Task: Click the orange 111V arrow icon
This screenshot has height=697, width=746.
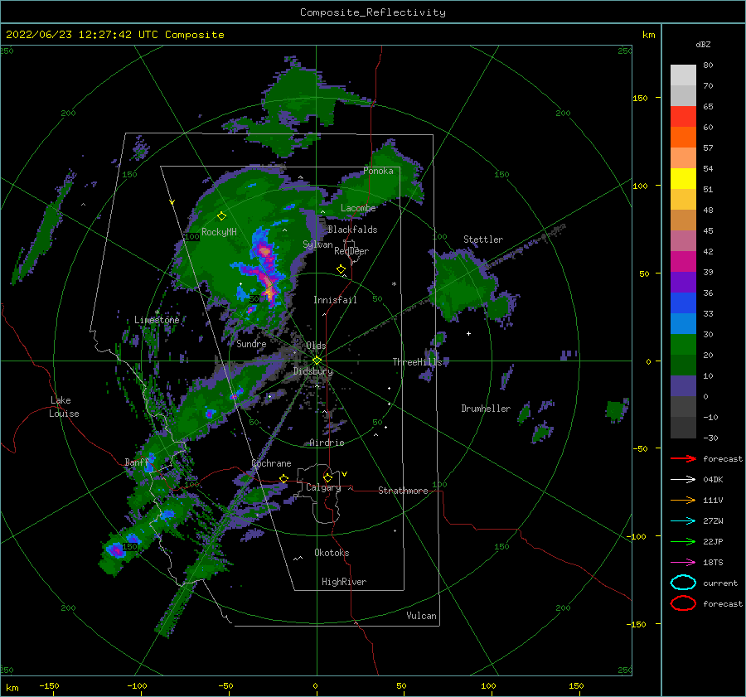Action: (x=683, y=500)
